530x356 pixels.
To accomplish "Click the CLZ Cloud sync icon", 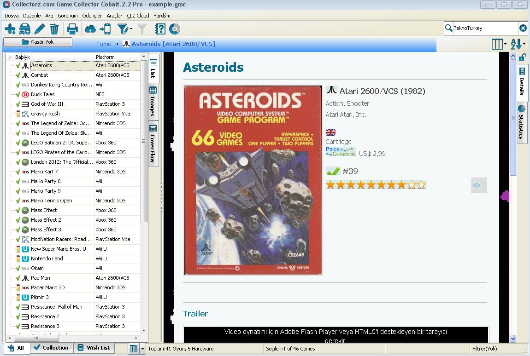I will 90,29.
